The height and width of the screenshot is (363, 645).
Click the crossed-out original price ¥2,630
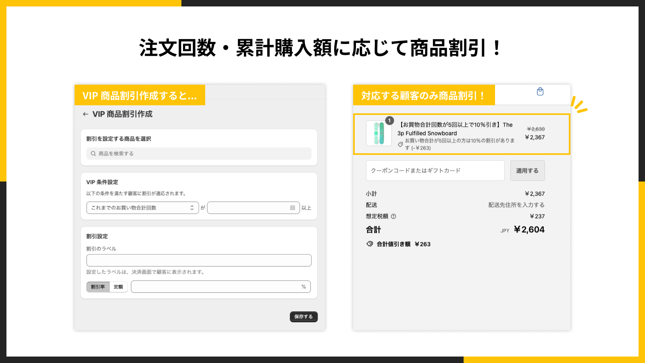click(x=536, y=129)
